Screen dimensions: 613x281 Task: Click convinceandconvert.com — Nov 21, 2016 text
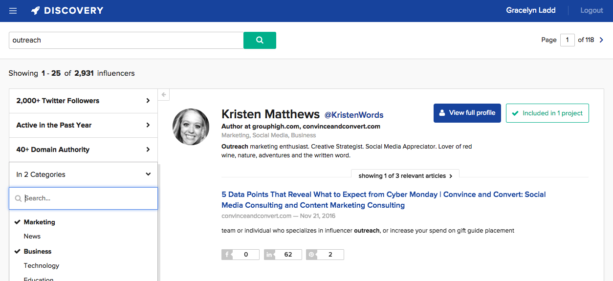coord(278,216)
